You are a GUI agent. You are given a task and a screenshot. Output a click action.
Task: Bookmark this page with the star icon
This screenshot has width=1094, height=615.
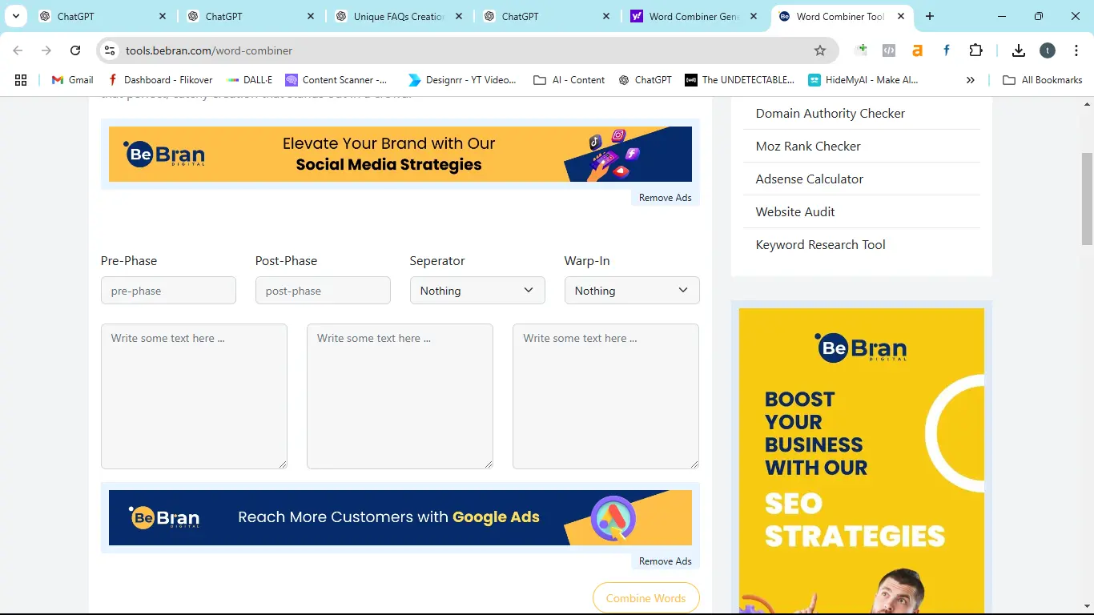[820, 50]
